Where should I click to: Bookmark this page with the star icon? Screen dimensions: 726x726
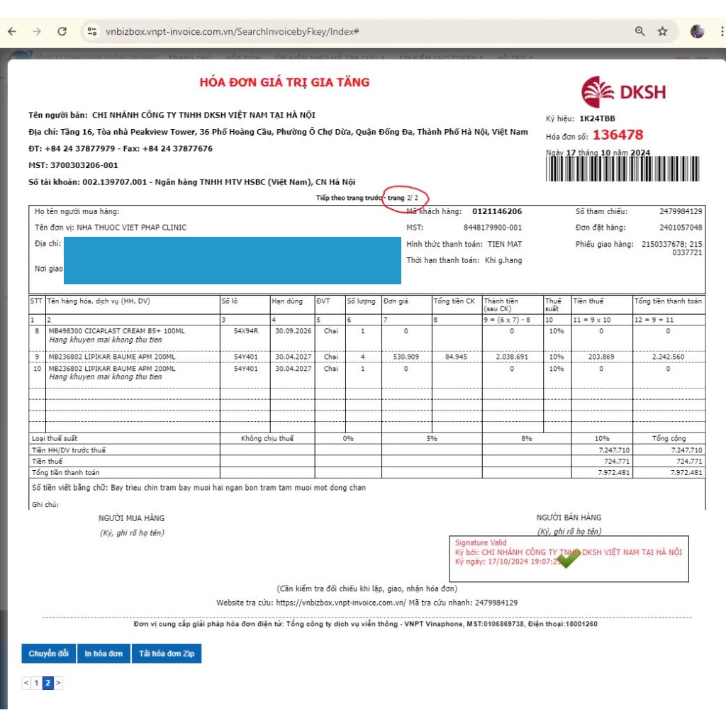(663, 31)
